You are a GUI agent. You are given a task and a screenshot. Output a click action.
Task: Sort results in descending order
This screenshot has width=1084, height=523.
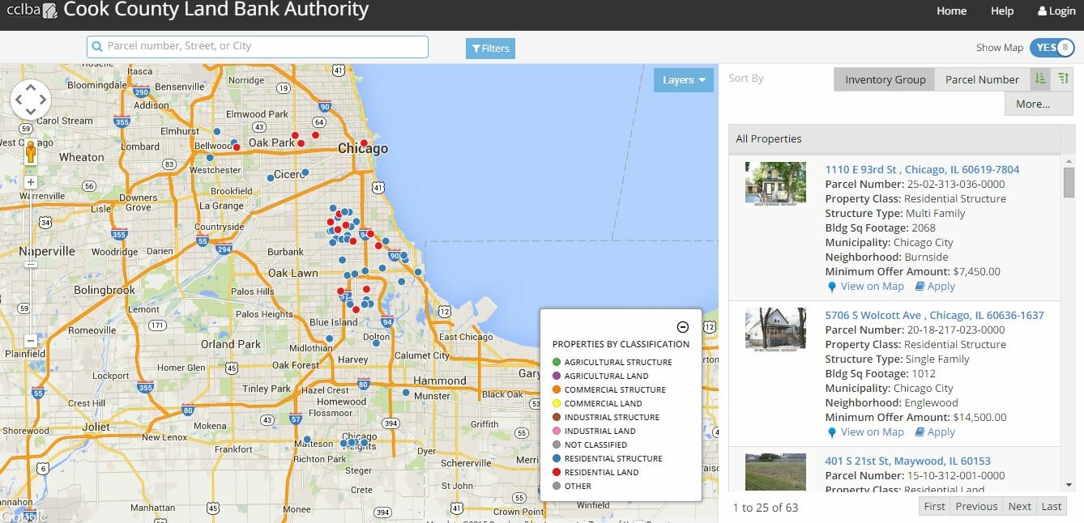point(1062,79)
